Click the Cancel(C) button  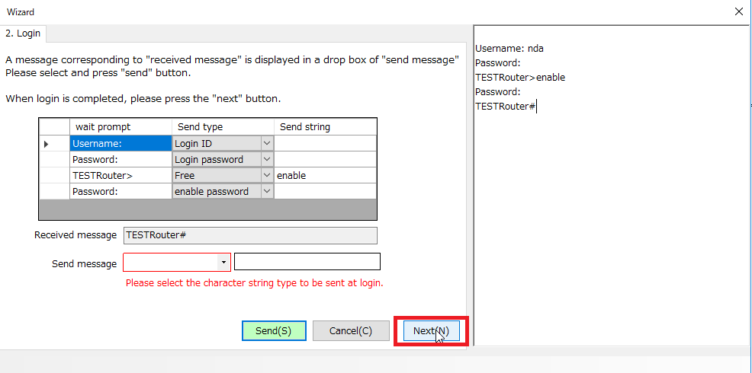click(351, 331)
